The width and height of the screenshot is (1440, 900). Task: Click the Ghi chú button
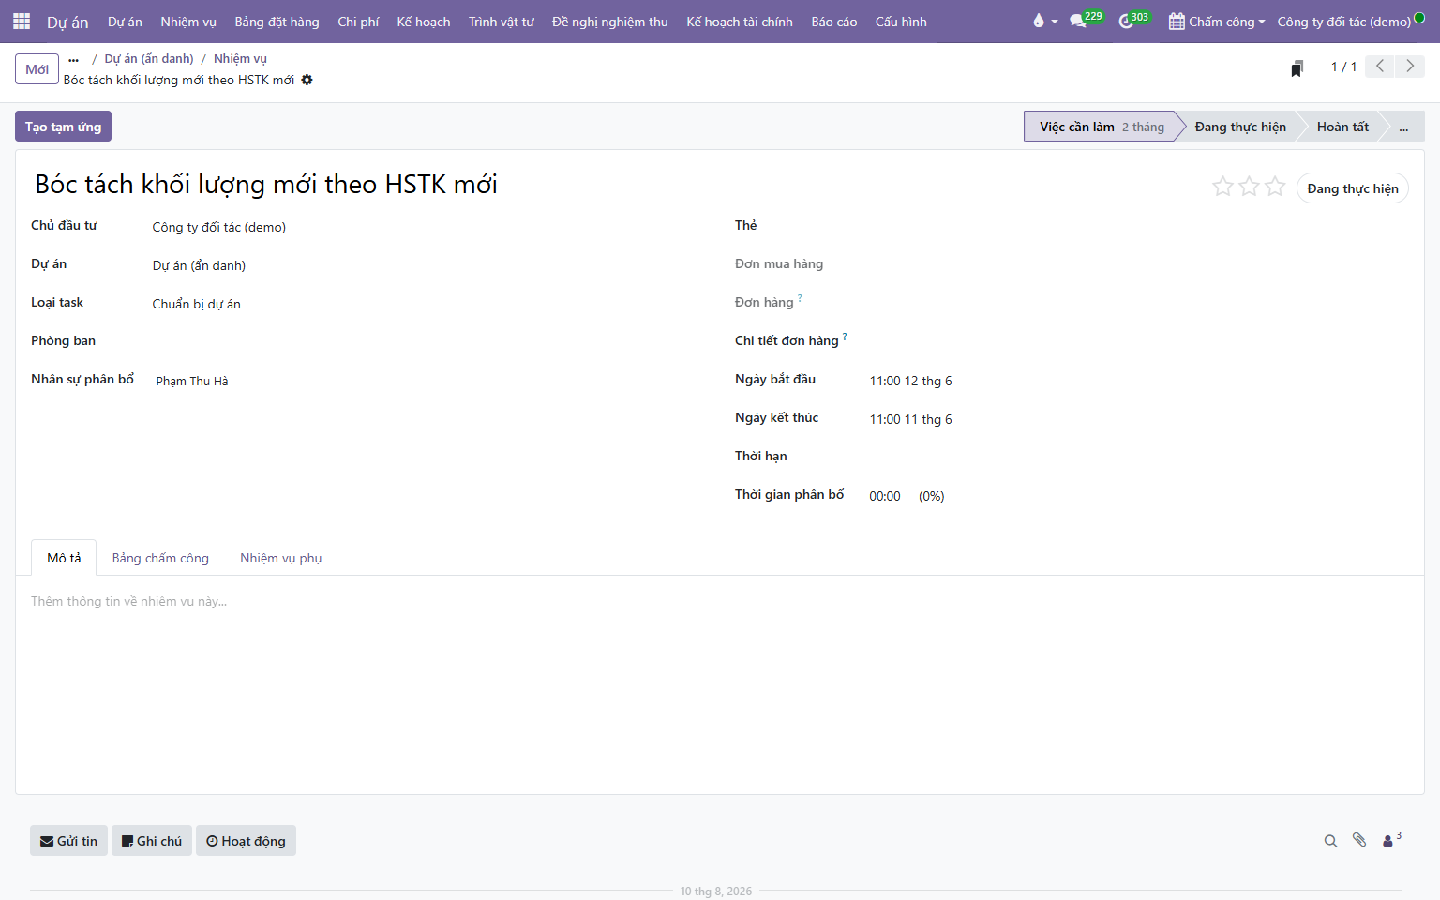click(152, 841)
